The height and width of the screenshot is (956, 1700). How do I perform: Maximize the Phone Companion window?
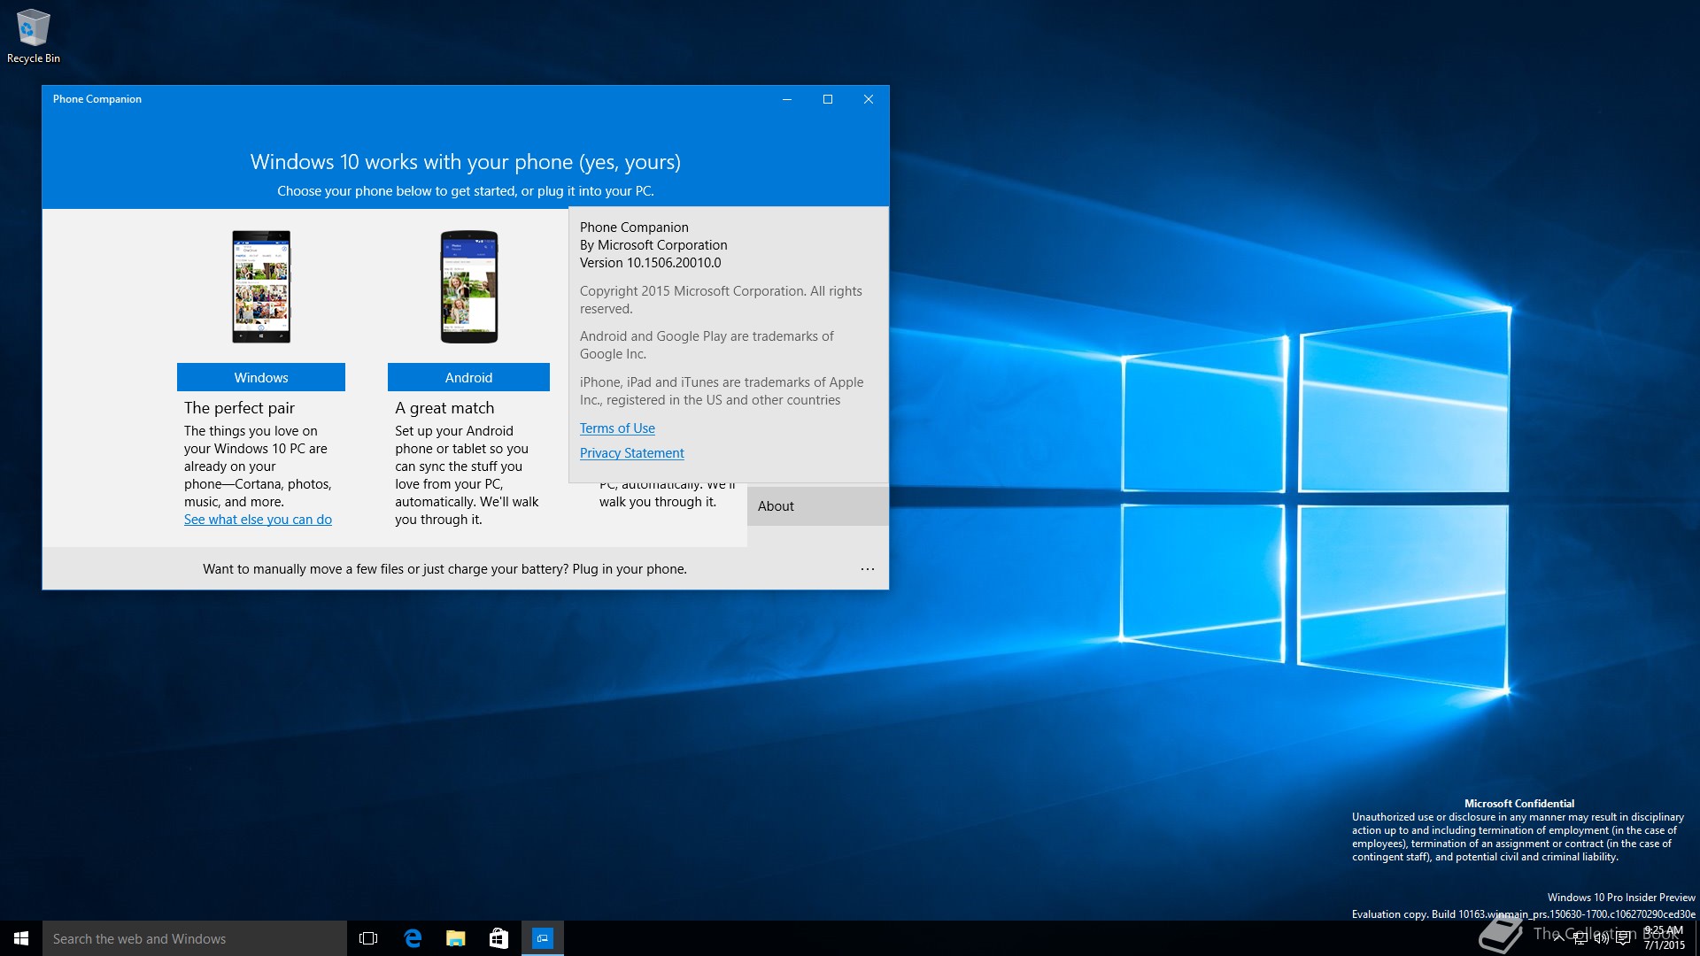click(828, 99)
